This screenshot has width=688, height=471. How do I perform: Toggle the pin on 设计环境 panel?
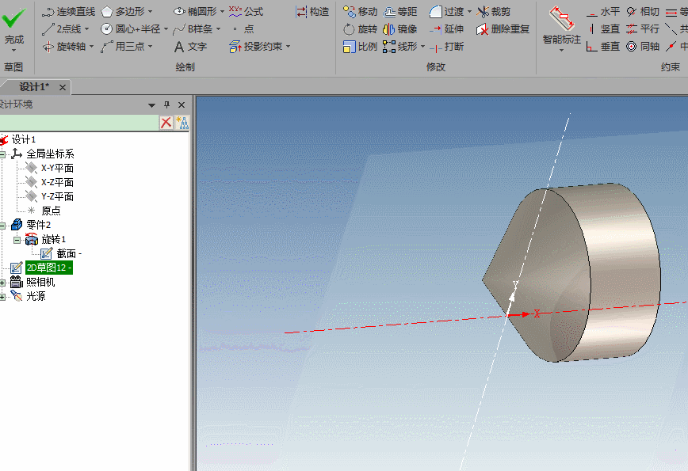tap(166, 105)
